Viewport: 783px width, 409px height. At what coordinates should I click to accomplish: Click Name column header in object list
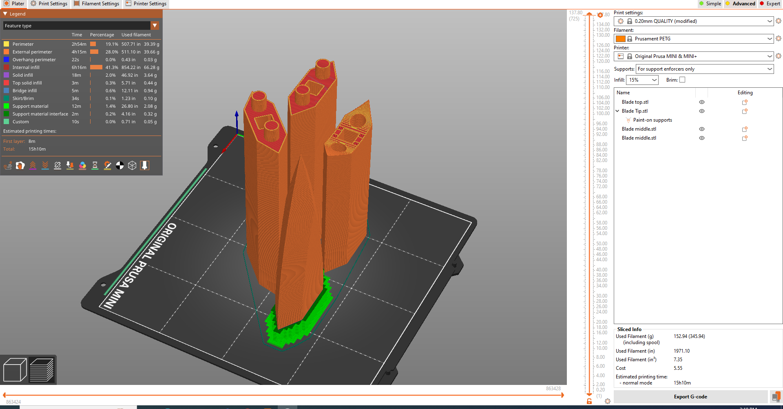click(x=655, y=93)
